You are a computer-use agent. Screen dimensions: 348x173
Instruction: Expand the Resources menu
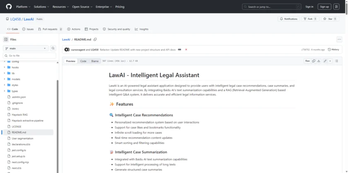(x=60, y=7)
